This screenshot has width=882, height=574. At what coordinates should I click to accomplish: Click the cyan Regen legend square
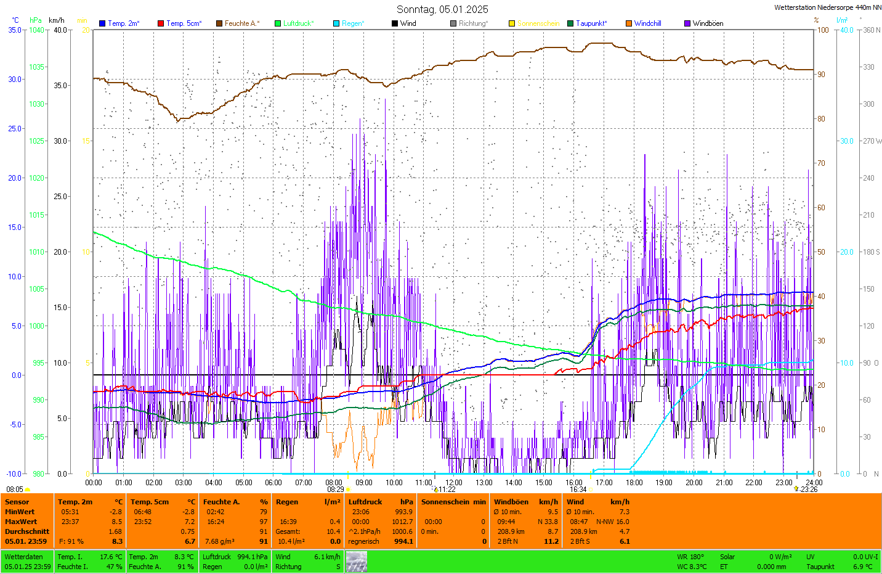(336, 23)
